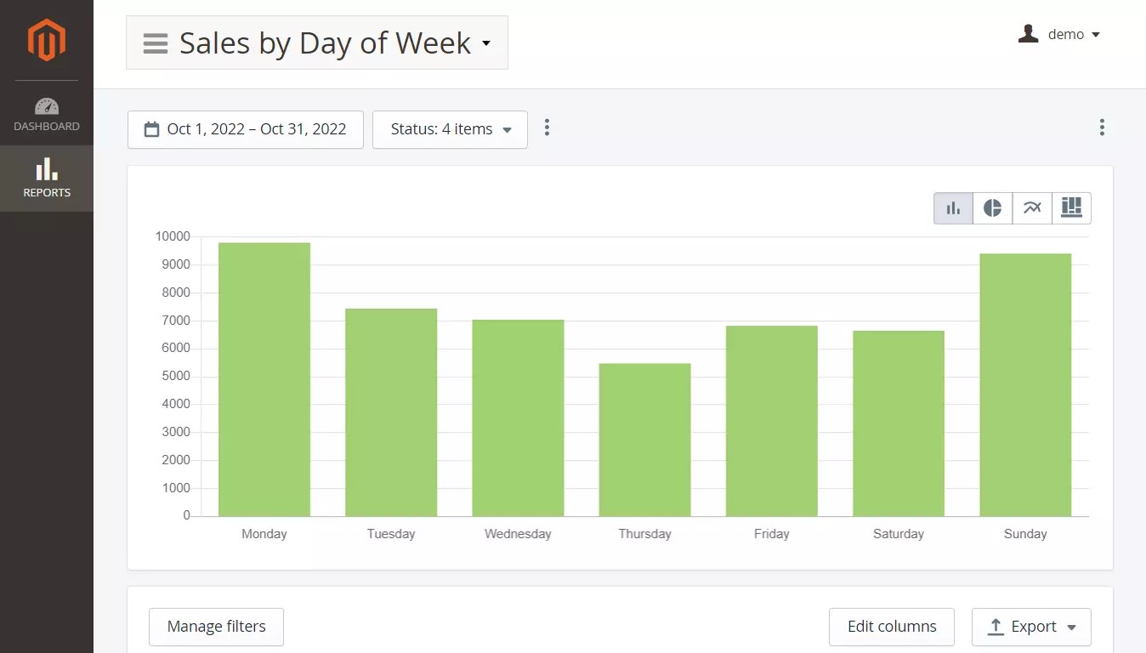Open the date range picker Oct 2022
This screenshot has width=1146, height=653.
246,129
